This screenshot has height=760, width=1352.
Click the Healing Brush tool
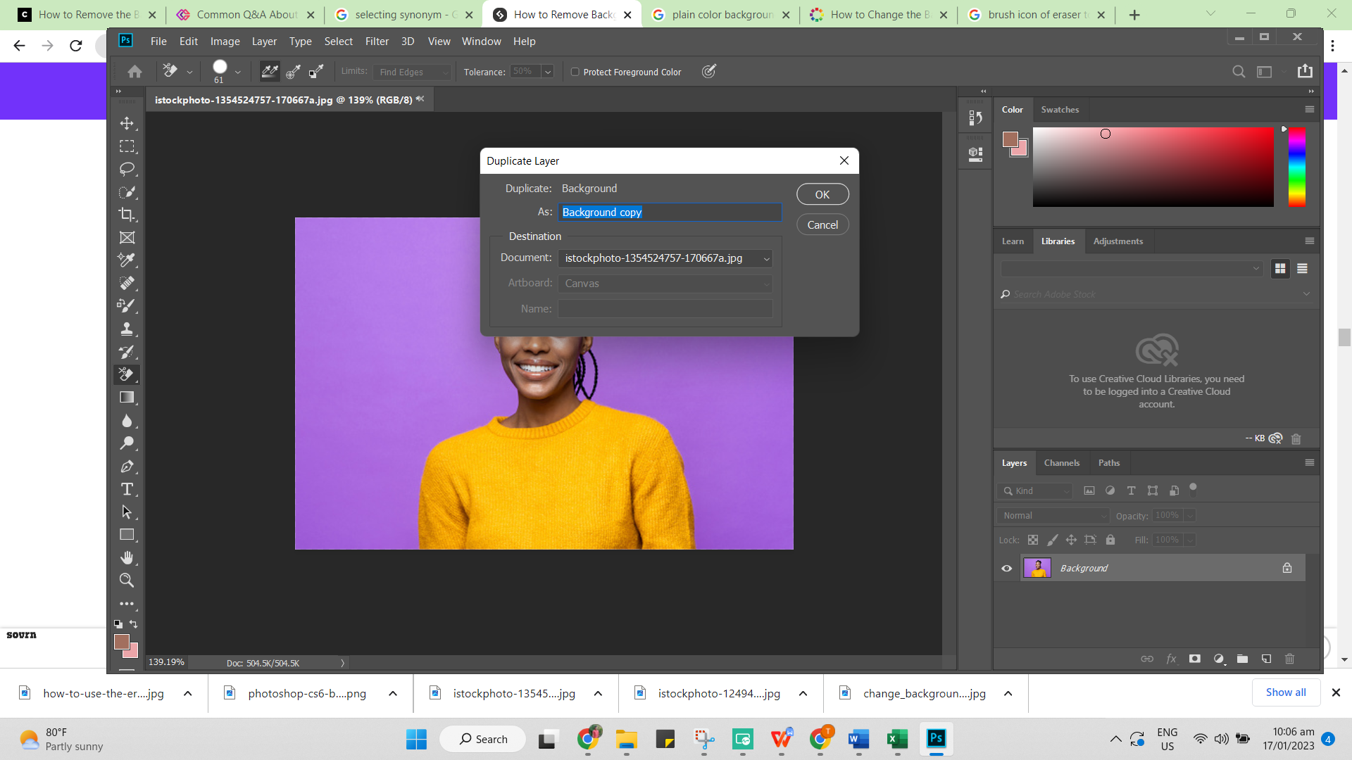[x=127, y=282]
